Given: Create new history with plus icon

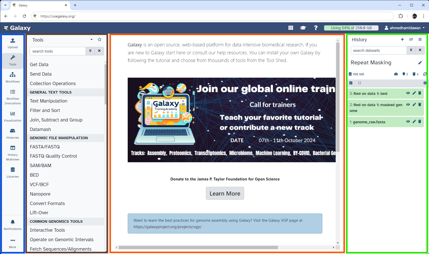Looking at the screenshot, I should coord(402,39).
